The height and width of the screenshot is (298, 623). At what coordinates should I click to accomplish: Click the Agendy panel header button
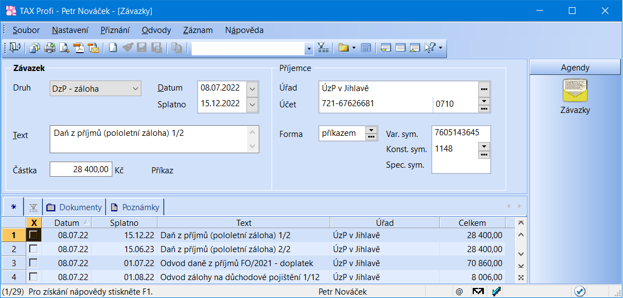575,68
